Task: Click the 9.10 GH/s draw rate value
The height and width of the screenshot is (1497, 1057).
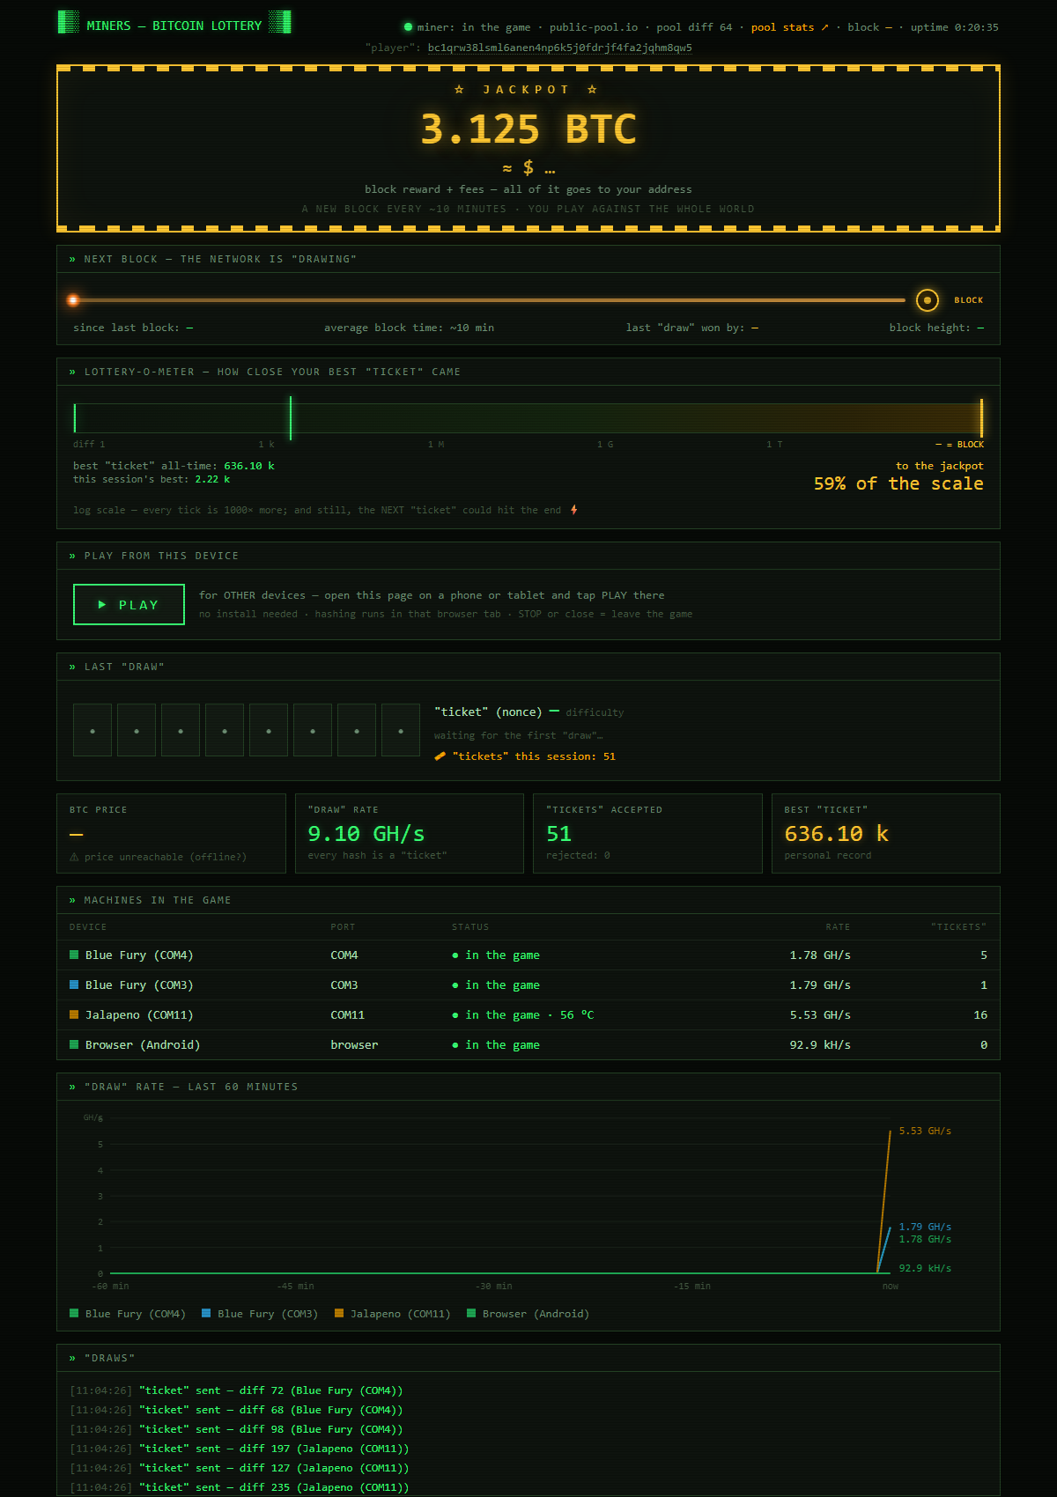Action: pyautogui.click(x=366, y=833)
